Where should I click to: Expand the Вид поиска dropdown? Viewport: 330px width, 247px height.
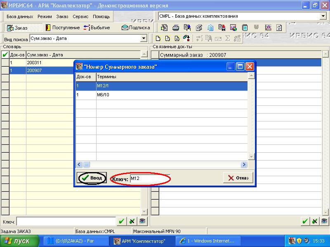click(144, 39)
